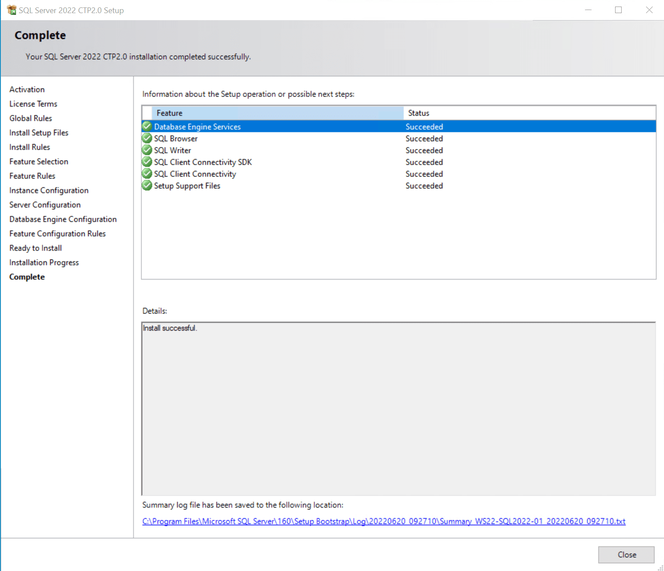The width and height of the screenshot is (664, 571).
Task: Select the SQL Browser row
Action: (x=399, y=138)
